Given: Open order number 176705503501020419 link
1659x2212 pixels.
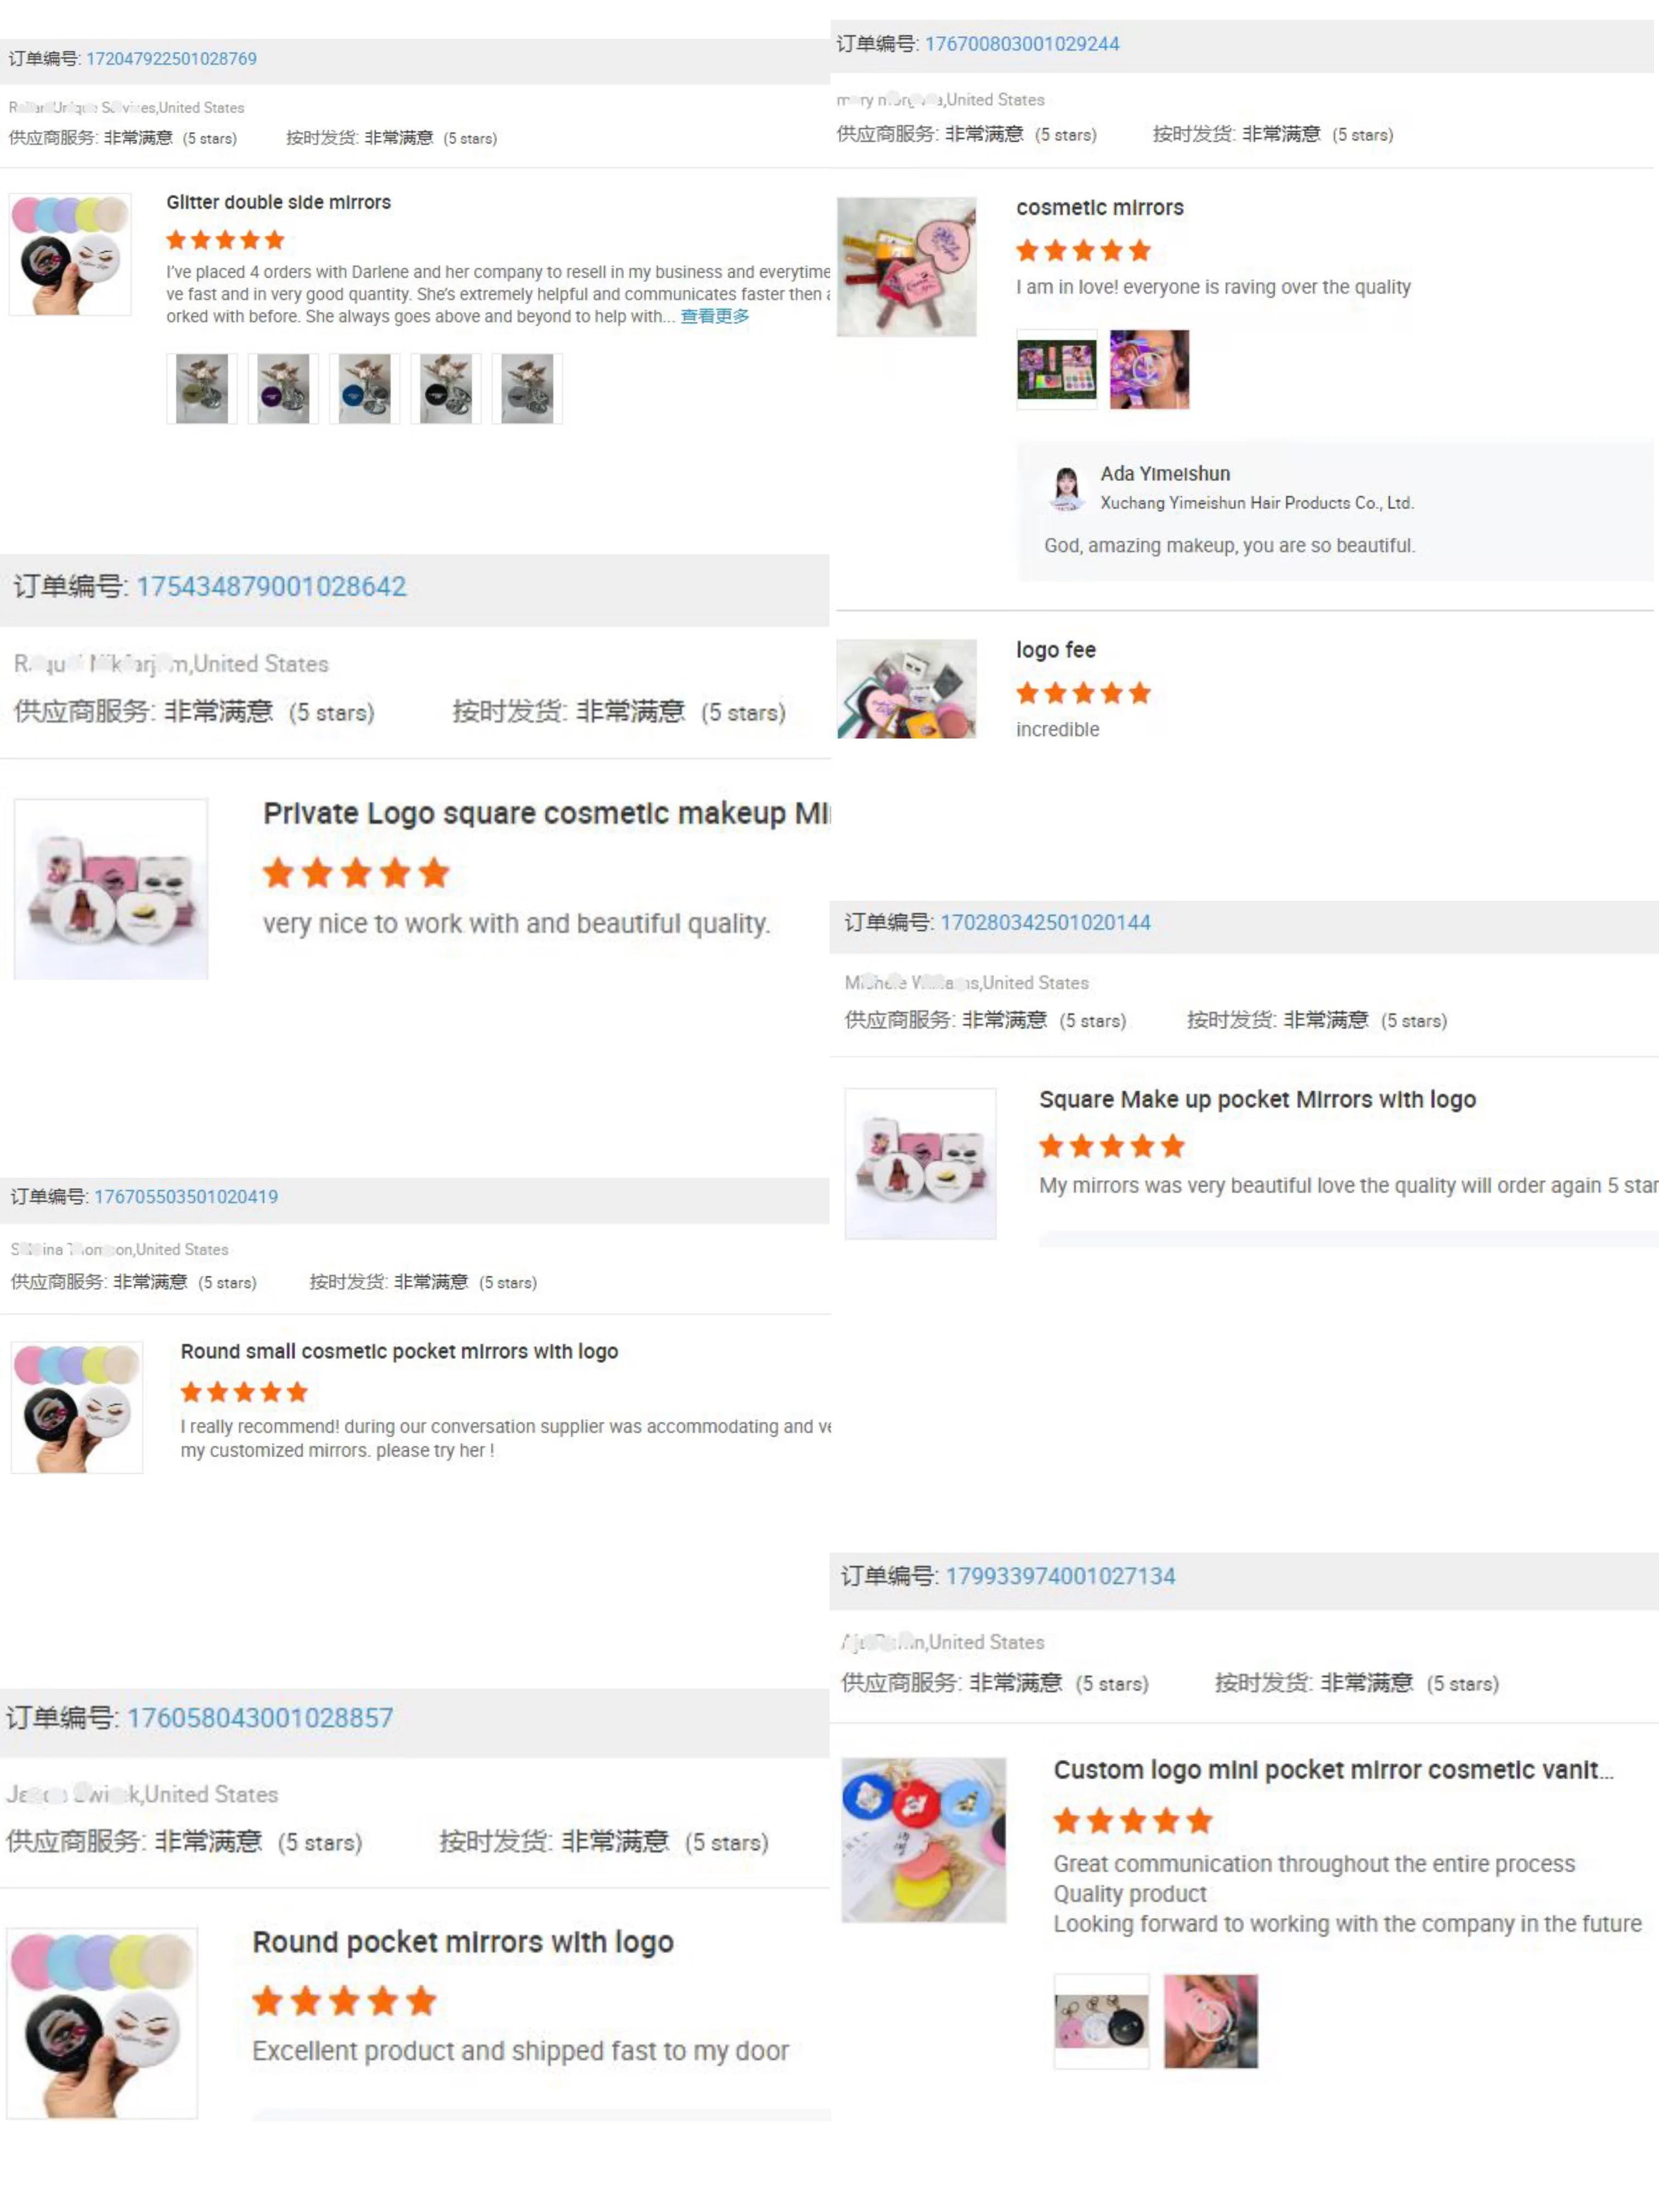Looking at the screenshot, I should 186,1197.
